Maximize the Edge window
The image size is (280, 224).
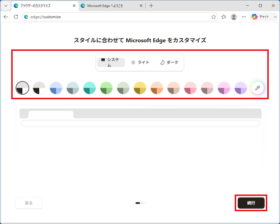[260, 6]
